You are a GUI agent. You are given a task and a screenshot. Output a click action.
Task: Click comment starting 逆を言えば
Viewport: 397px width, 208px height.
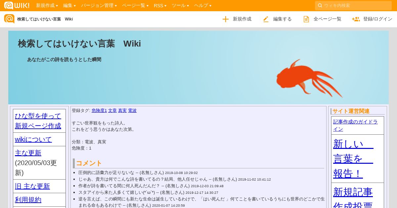click(x=201, y=202)
